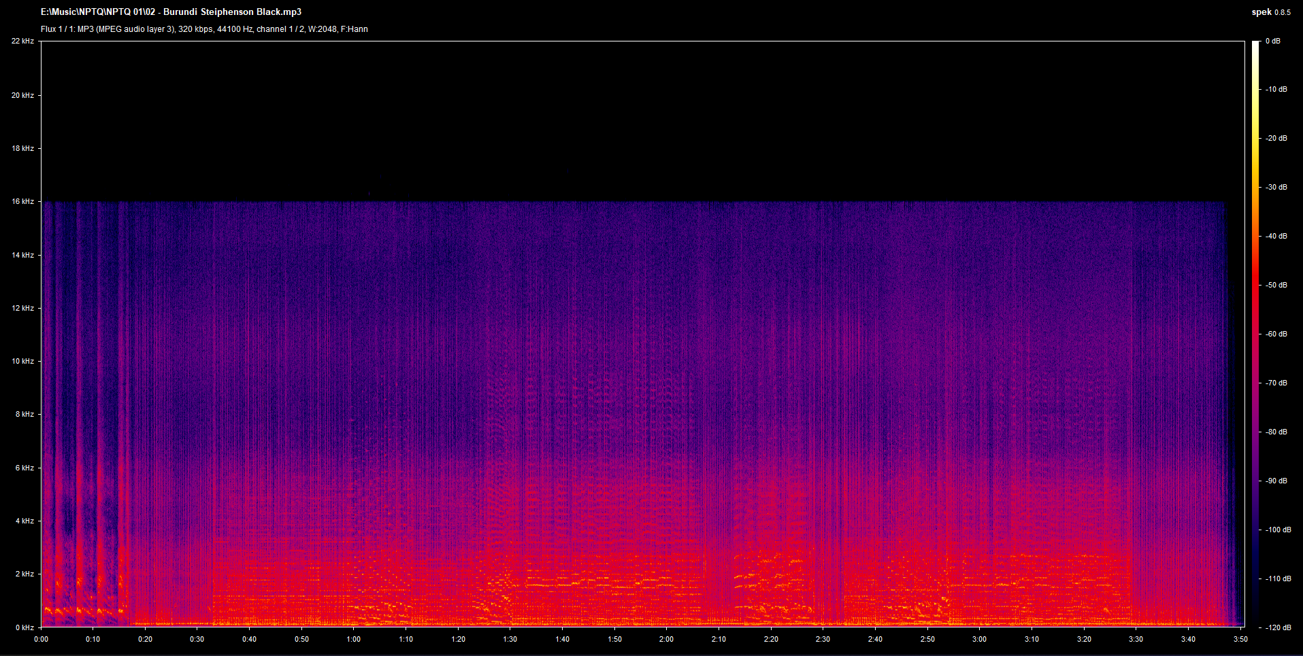Click the 10 kHz frequency axis label
Screen dimensions: 1303x656
(22, 361)
